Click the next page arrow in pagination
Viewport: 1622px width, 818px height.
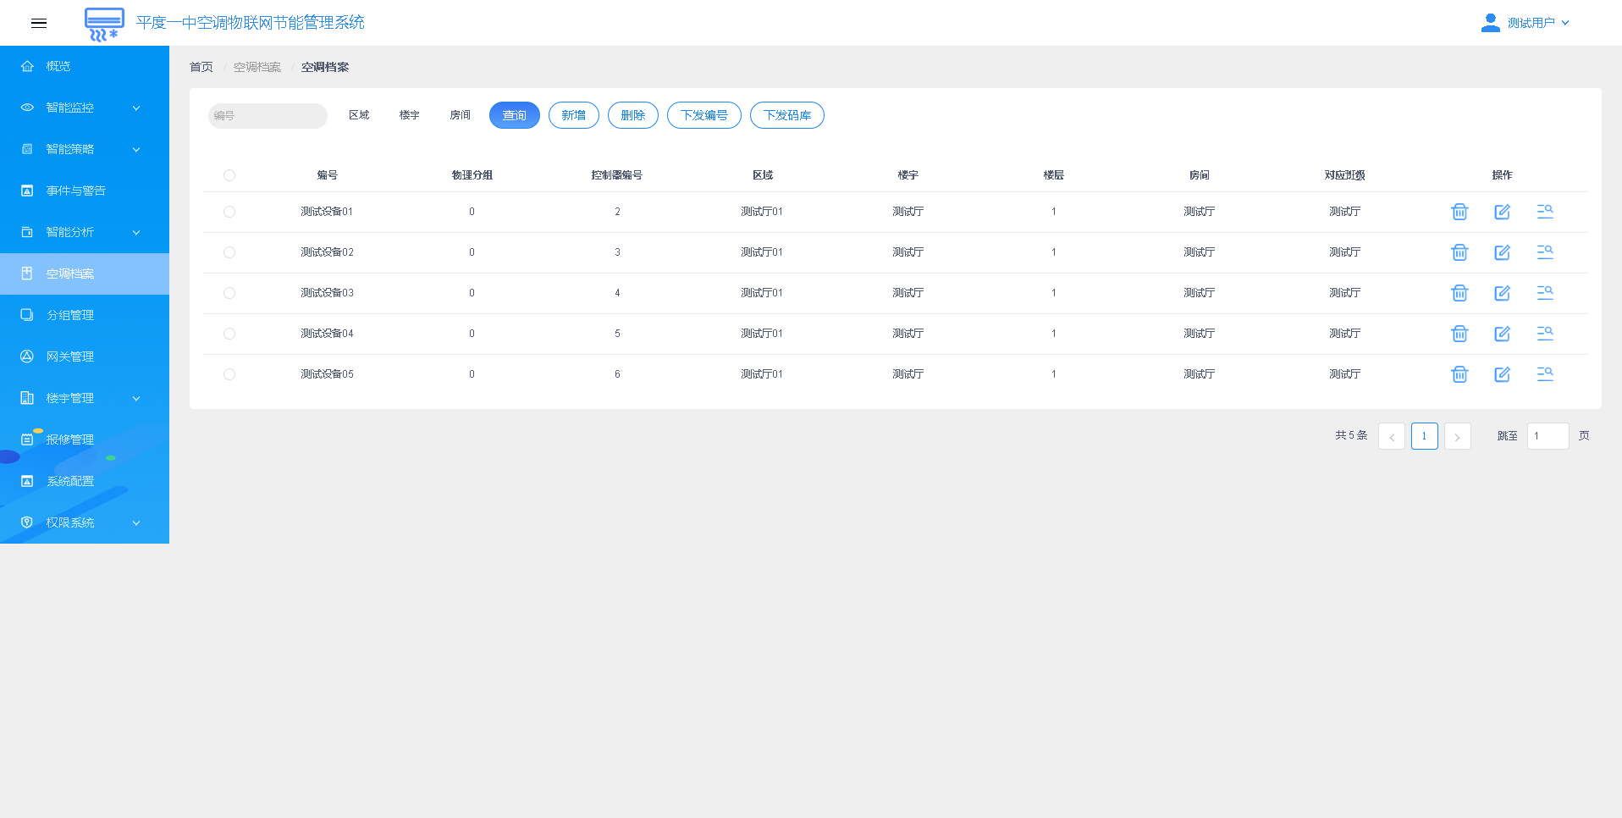pyautogui.click(x=1457, y=436)
